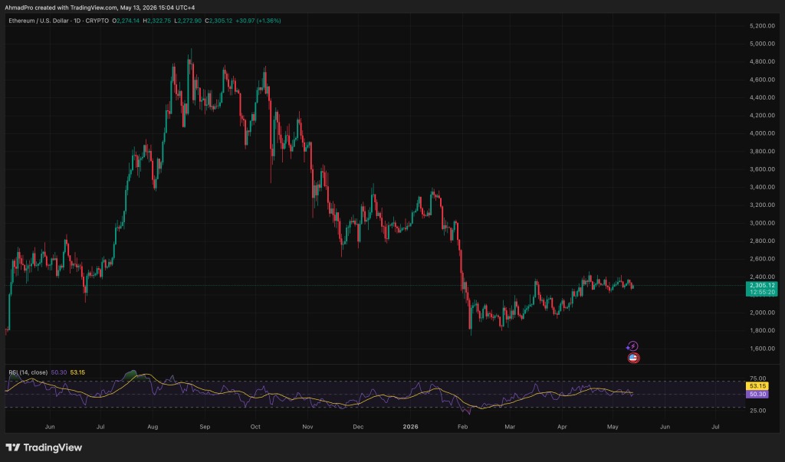This screenshot has height=462, width=785.
Task: Click the 1,800.00 price axis label
Action: pyautogui.click(x=762, y=331)
